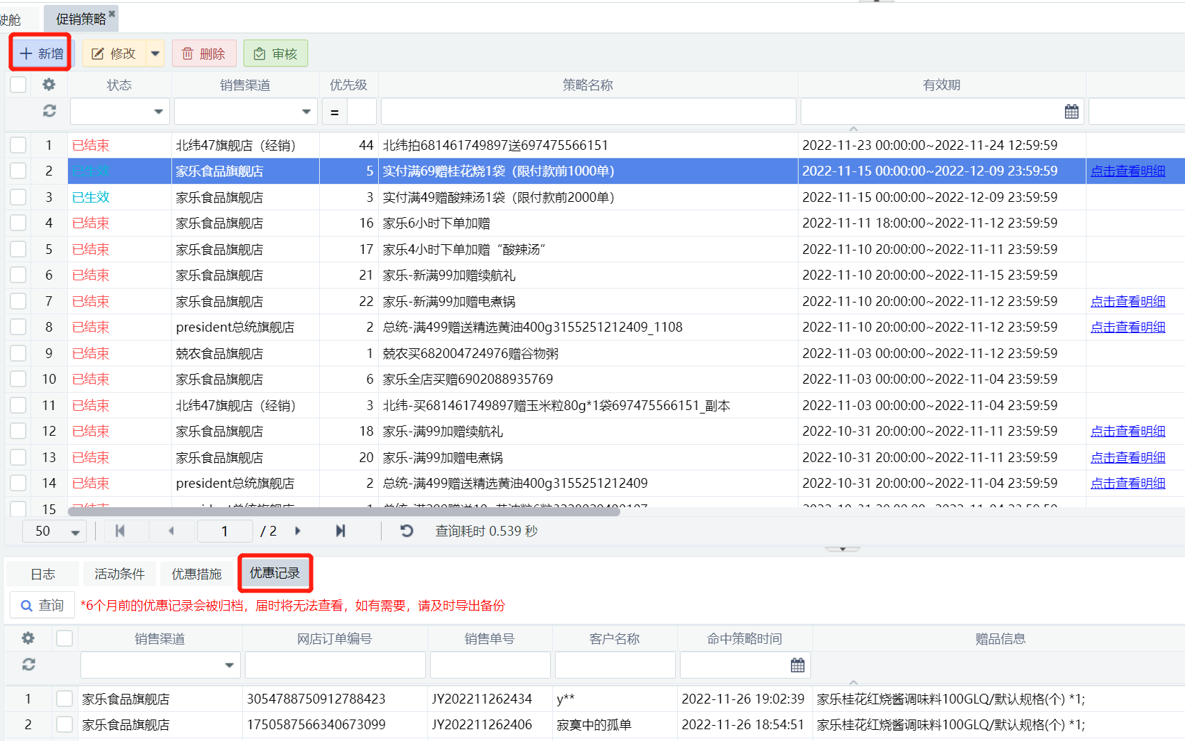Check the checkbox for row 8
Viewport: 1185px width, 741px height.
coord(19,327)
